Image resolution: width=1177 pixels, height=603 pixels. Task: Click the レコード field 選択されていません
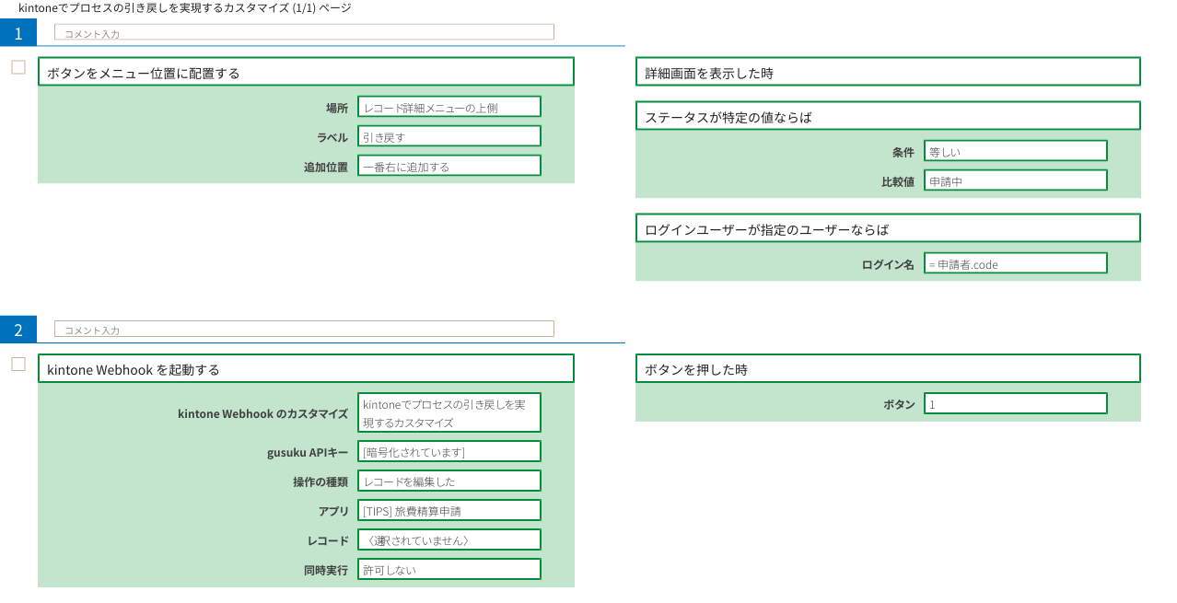pos(449,539)
